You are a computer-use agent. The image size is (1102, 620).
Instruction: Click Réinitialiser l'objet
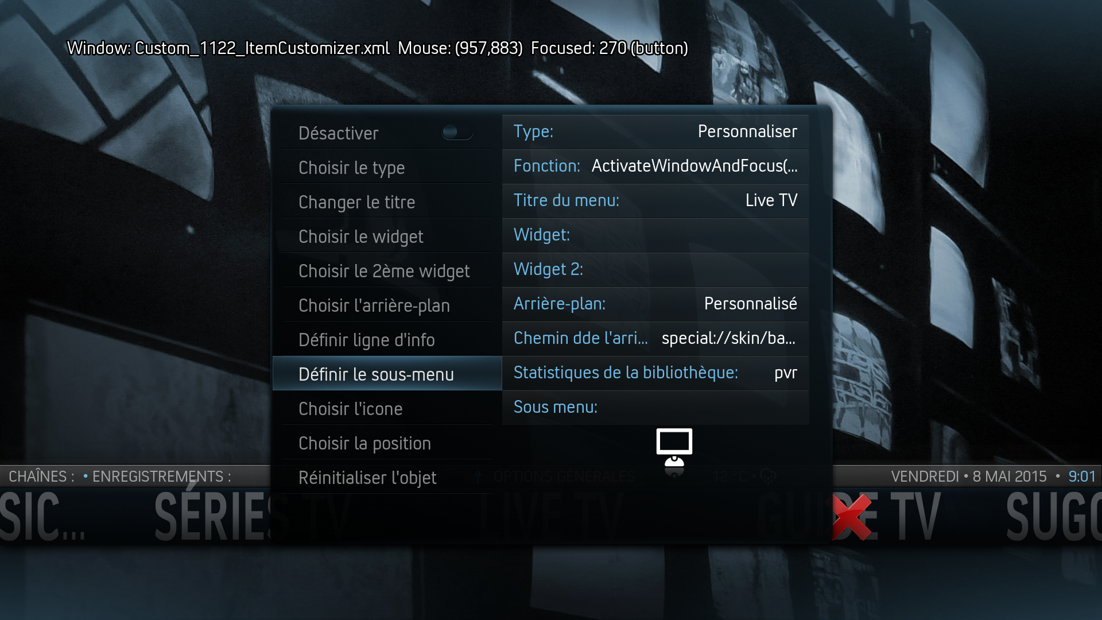(x=387, y=477)
